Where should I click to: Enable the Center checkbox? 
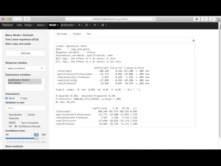[x=25, y=114]
